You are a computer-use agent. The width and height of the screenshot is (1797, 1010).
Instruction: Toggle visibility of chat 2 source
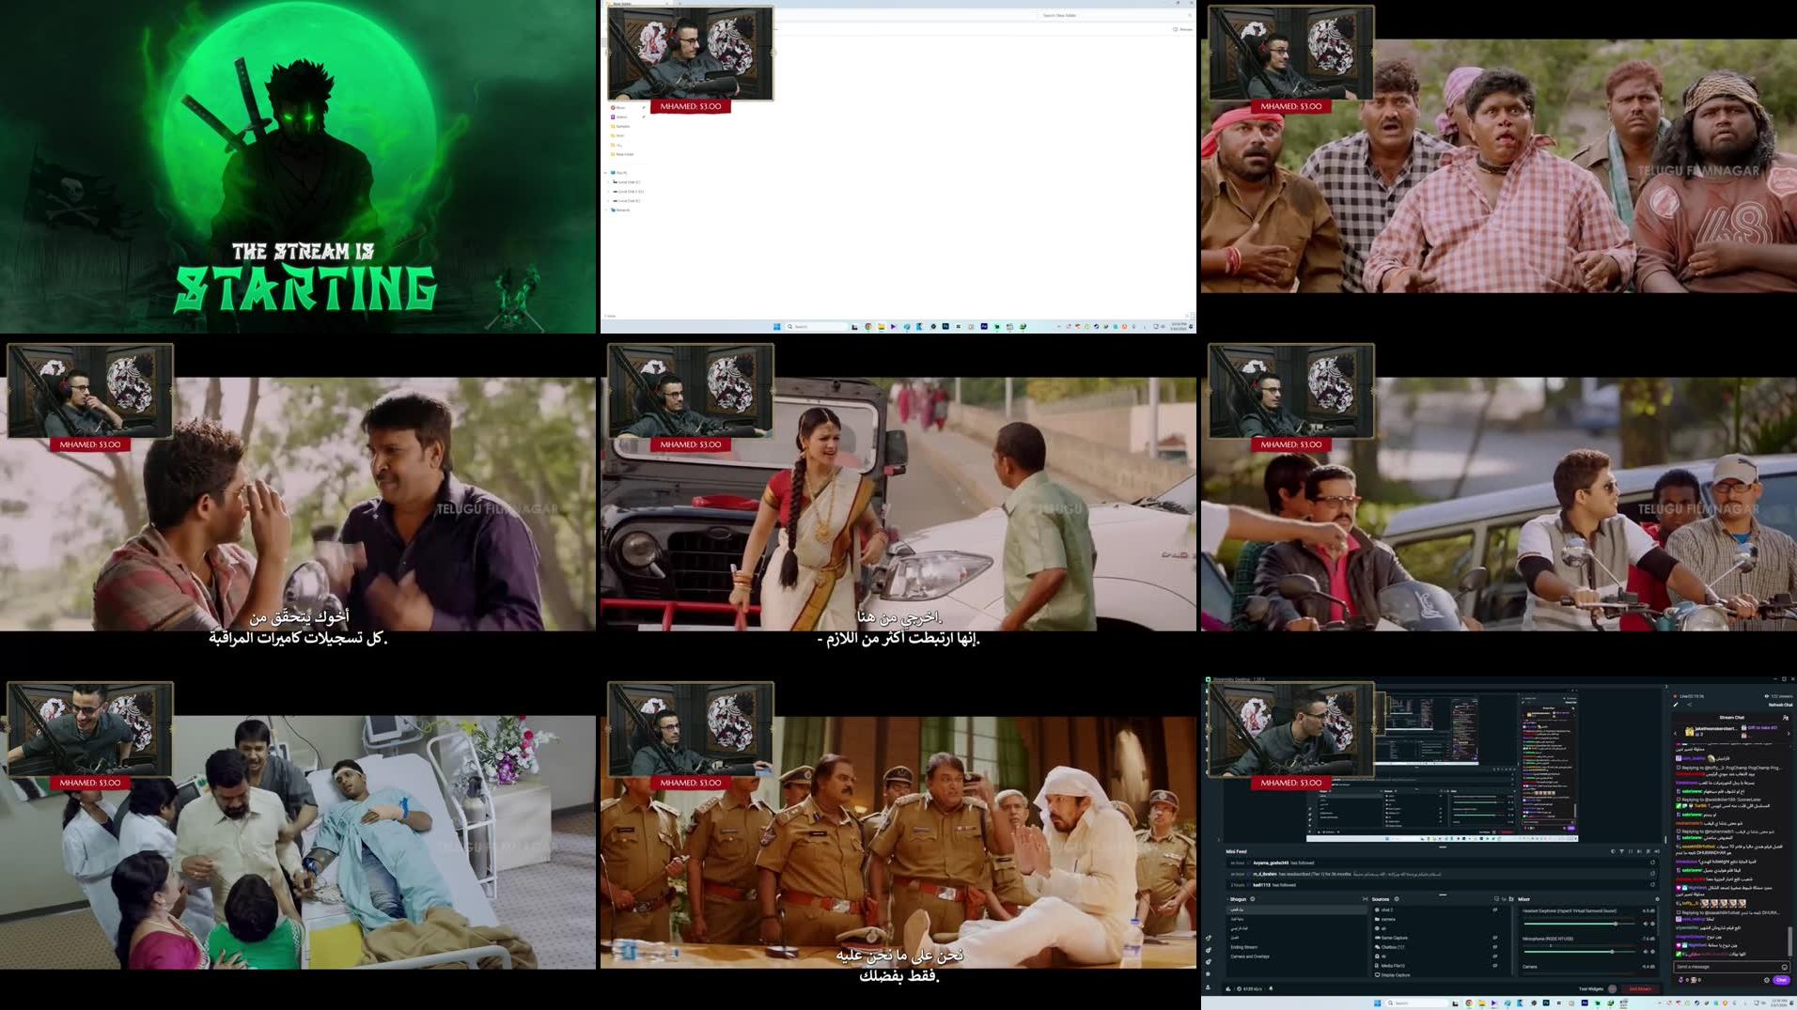(1495, 909)
